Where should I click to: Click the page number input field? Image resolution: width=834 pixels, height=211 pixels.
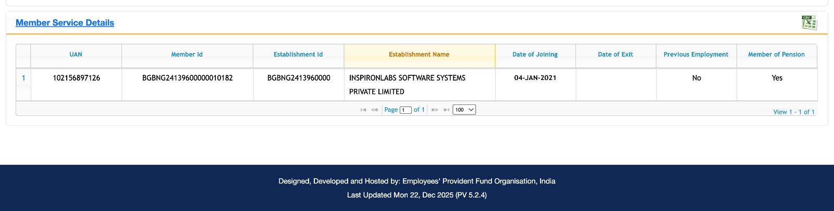(406, 110)
